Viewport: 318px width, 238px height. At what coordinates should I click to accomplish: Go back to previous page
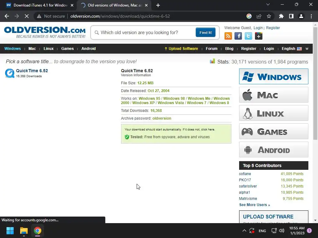point(7,16)
